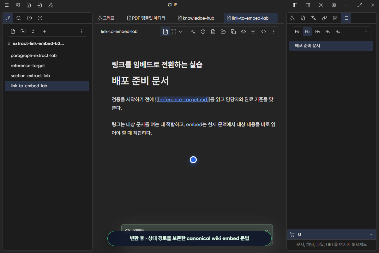Screen dimensions: 379x253
Task: Open the translate panel in the right sidebar
Action: [314, 18]
